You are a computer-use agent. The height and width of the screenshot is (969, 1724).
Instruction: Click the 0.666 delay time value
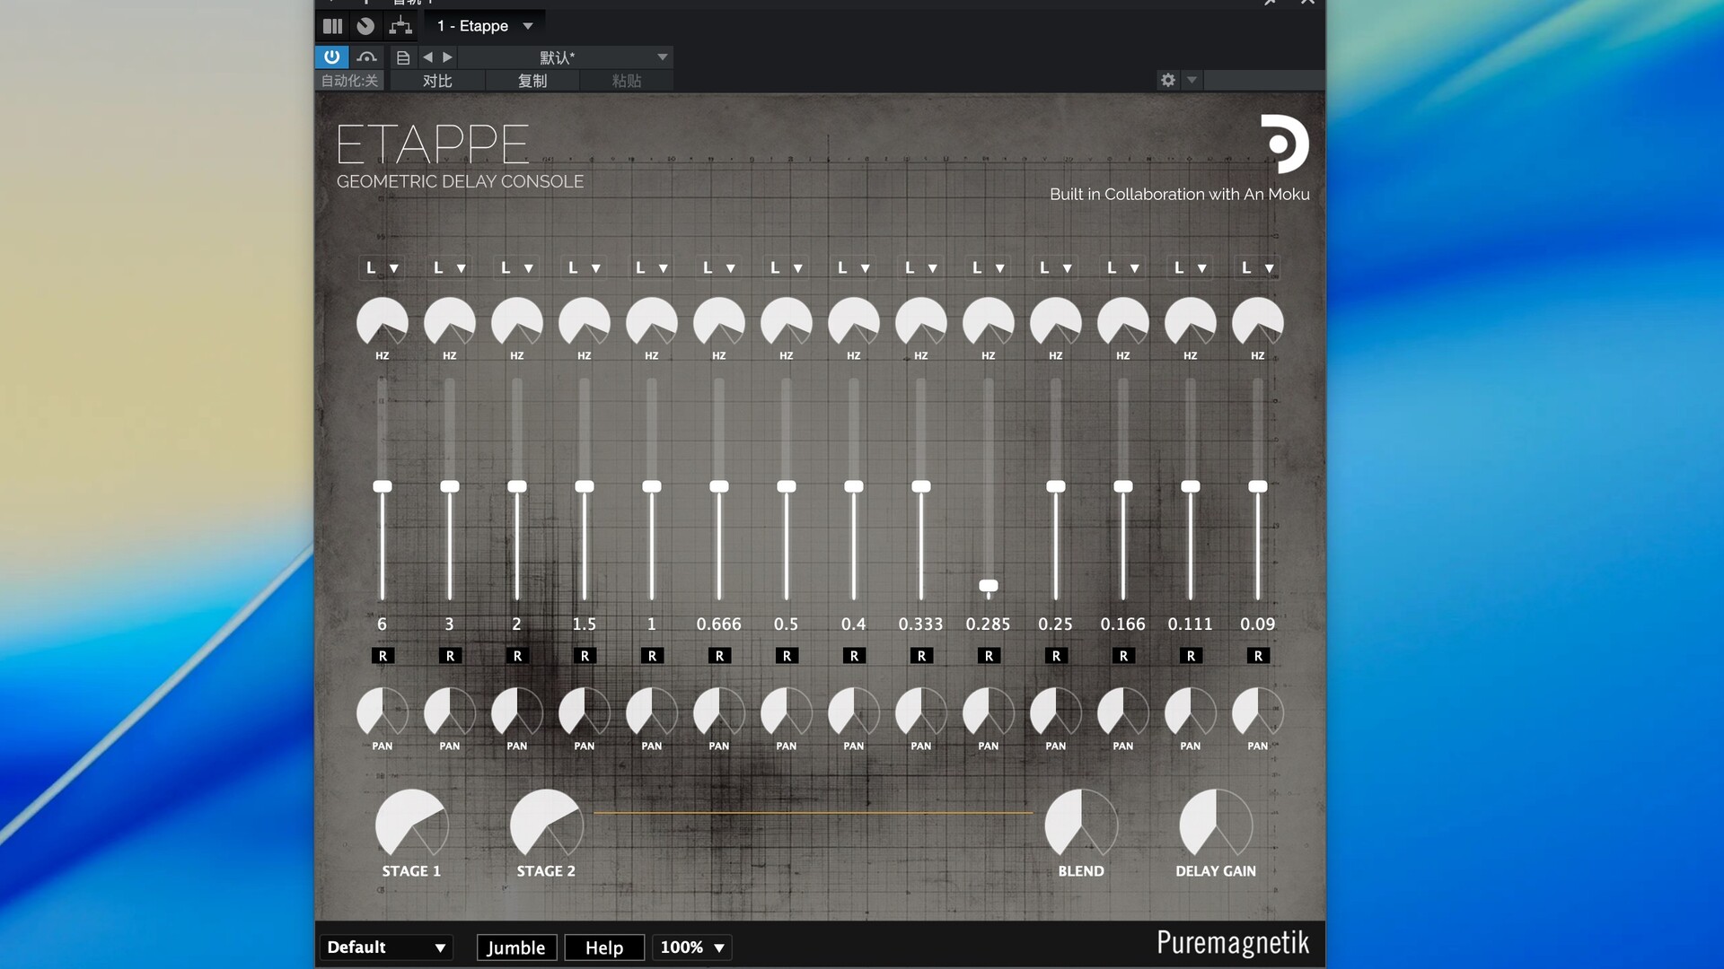pos(719,624)
